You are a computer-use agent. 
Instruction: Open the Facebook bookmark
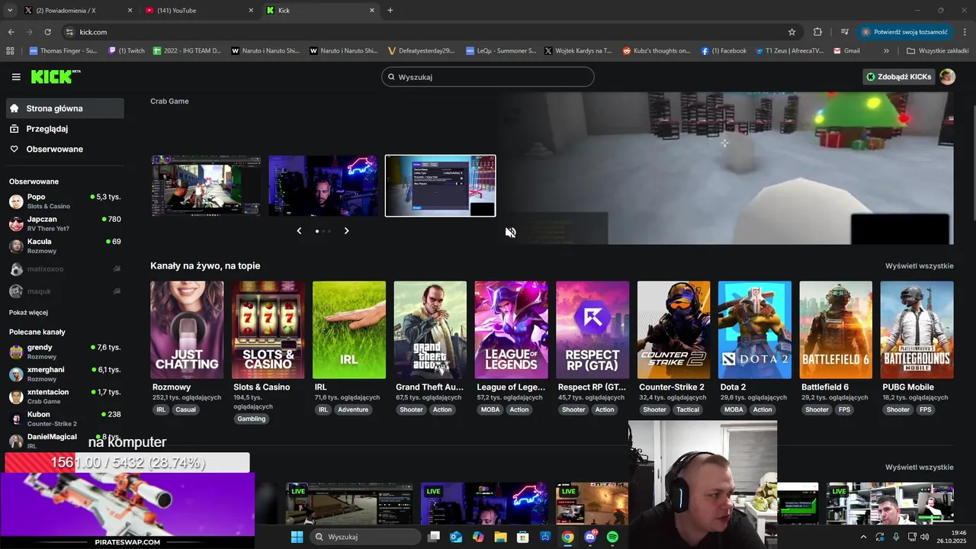click(724, 50)
